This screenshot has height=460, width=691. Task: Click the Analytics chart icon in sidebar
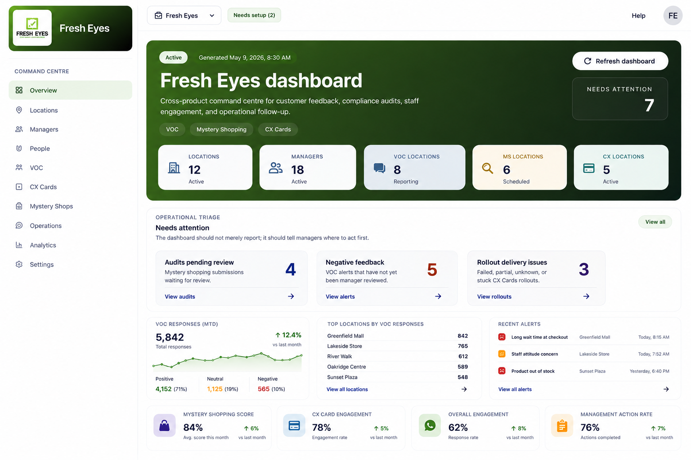coord(19,245)
